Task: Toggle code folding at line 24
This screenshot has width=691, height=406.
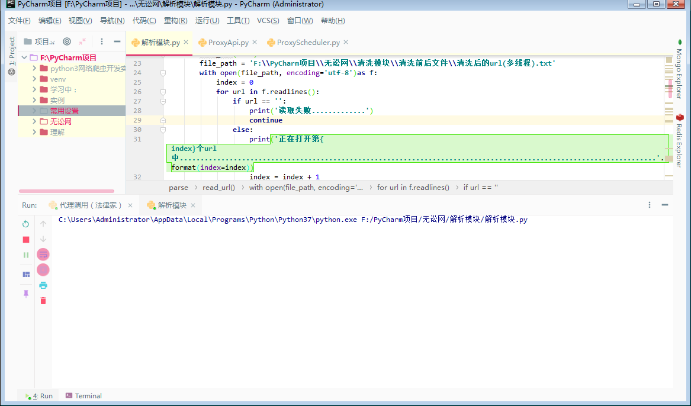Action: [x=163, y=73]
